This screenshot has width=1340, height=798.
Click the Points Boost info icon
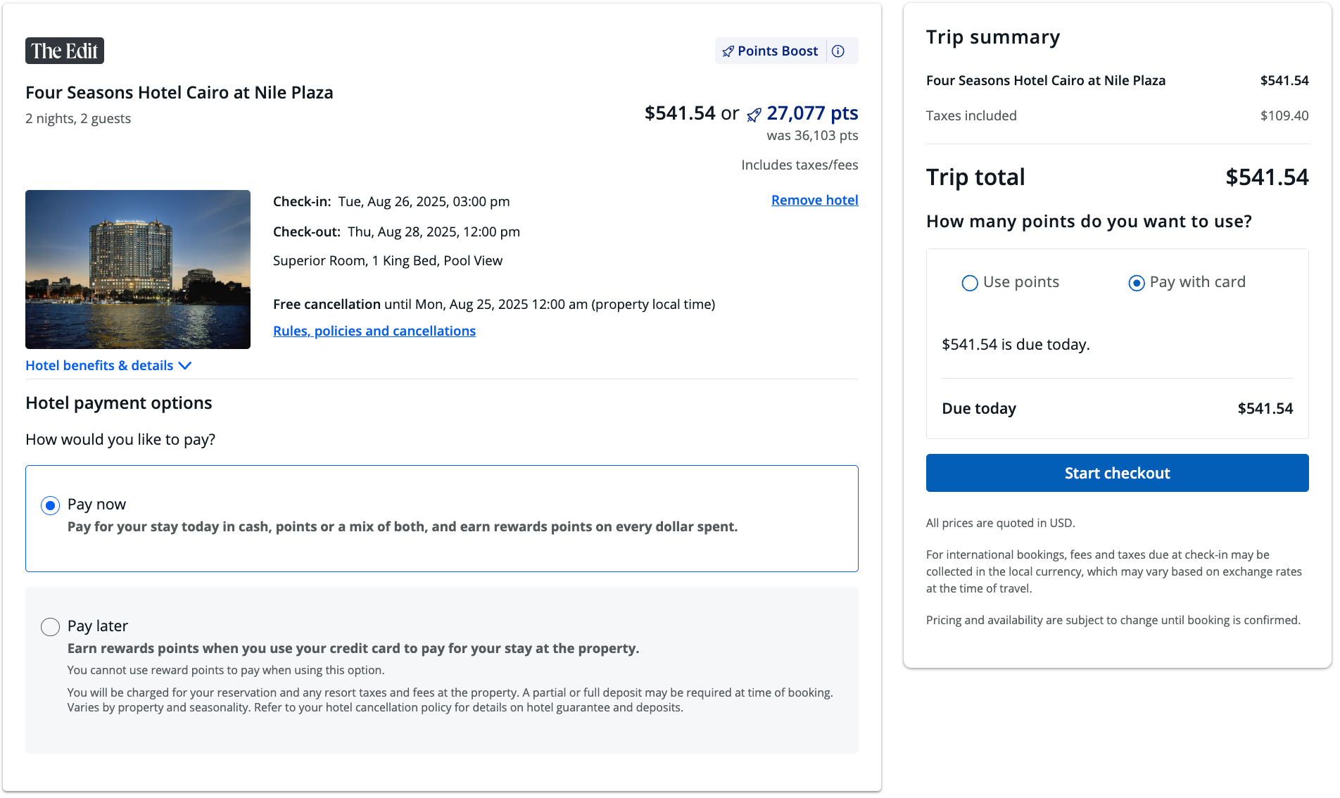coord(838,51)
